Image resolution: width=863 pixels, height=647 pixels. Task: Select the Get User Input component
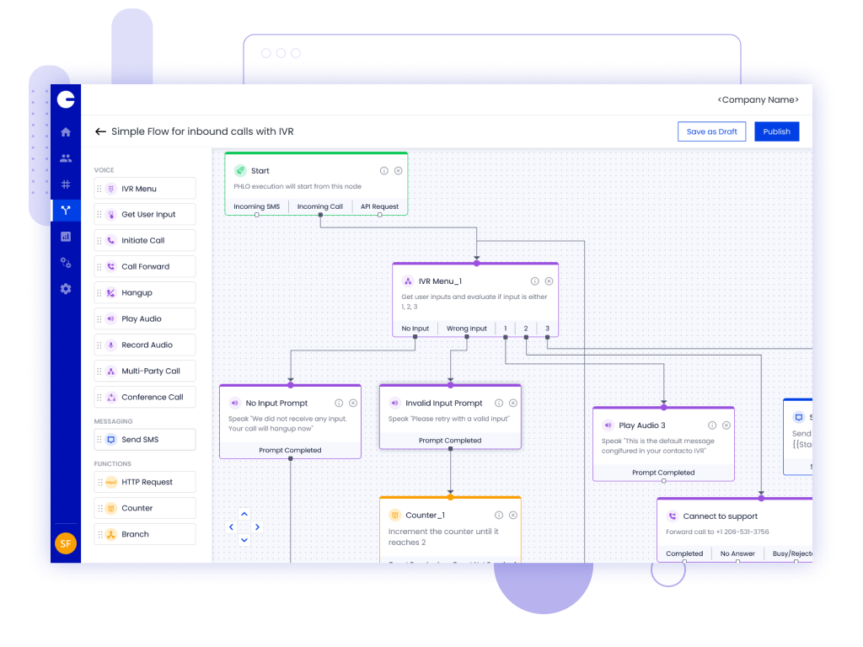pyautogui.click(x=148, y=214)
